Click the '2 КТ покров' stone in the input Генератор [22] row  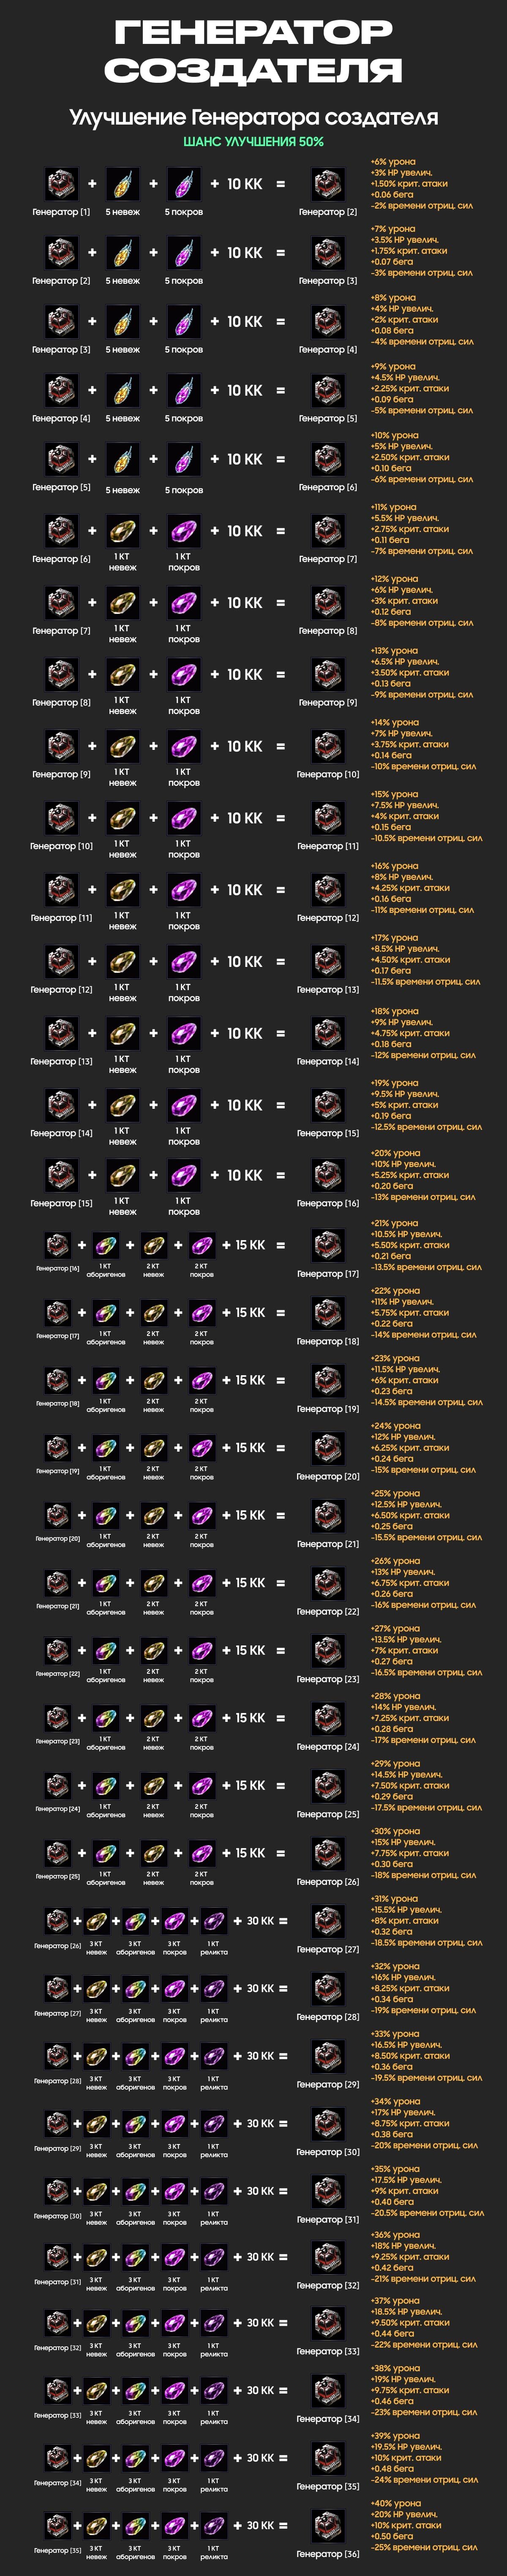pos(201,1650)
